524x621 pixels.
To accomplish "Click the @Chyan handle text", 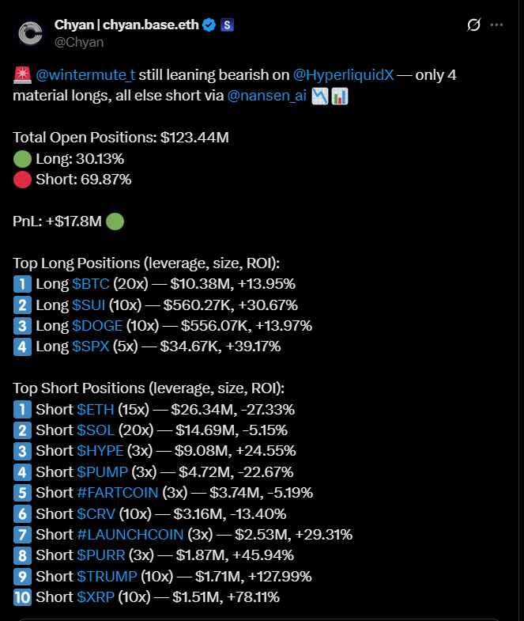I will [79, 43].
